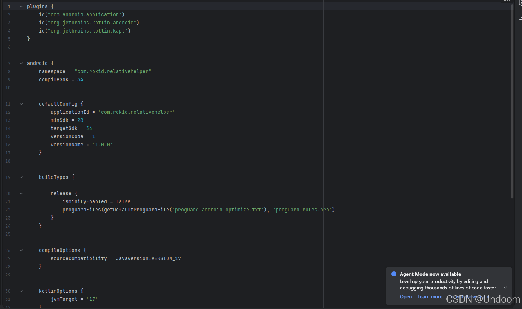The width and height of the screenshot is (522, 309).
Task: Click the jvmTarget value "17"
Action: pyautogui.click(x=92, y=299)
